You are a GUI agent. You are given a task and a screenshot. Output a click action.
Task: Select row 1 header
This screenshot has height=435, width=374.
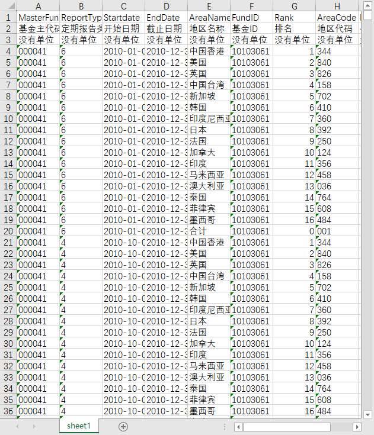[x=8, y=18]
